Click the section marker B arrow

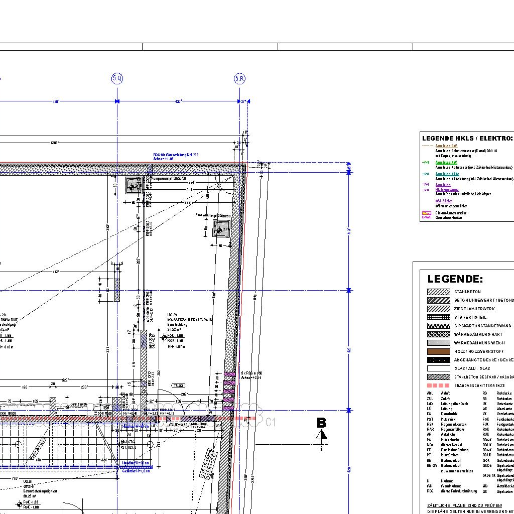click(321, 431)
